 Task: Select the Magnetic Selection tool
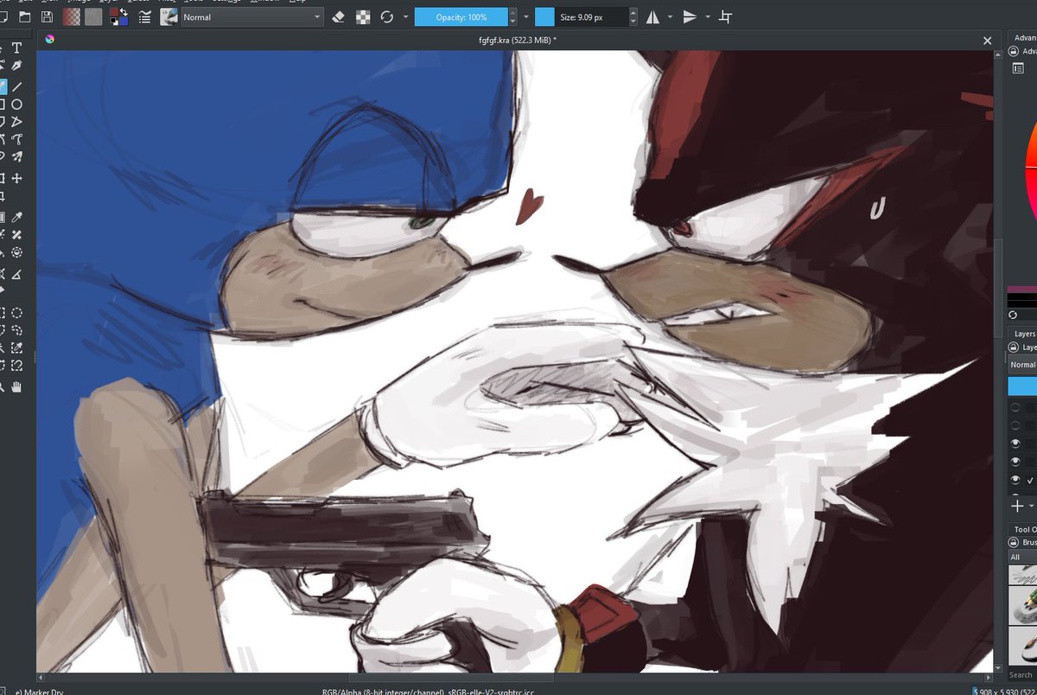point(16,366)
